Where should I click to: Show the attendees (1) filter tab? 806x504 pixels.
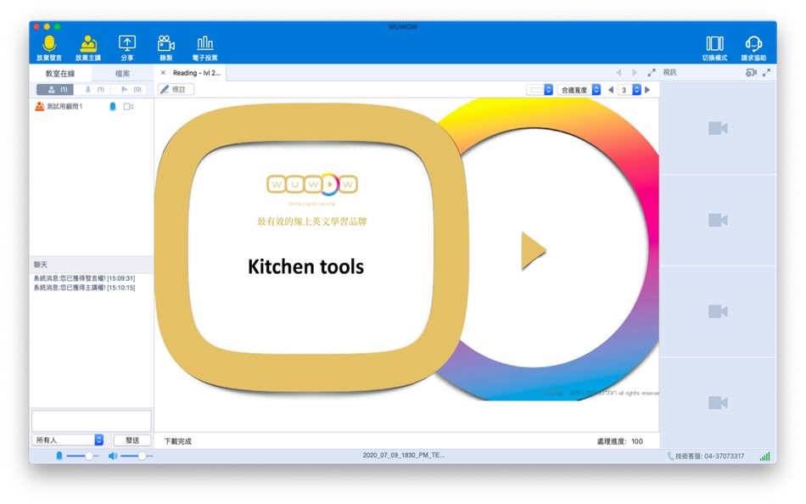tap(55, 89)
